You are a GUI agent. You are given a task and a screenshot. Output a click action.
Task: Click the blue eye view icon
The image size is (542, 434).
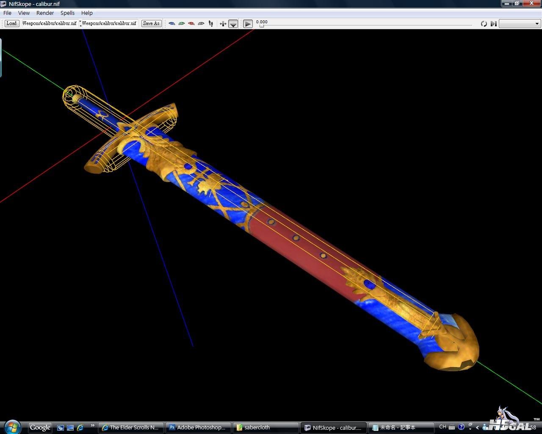tap(171, 23)
